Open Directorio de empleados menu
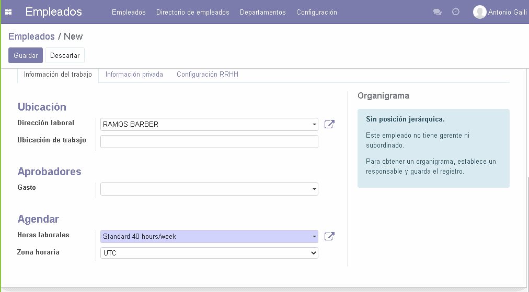 pyautogui.click(x=193, y=12)
